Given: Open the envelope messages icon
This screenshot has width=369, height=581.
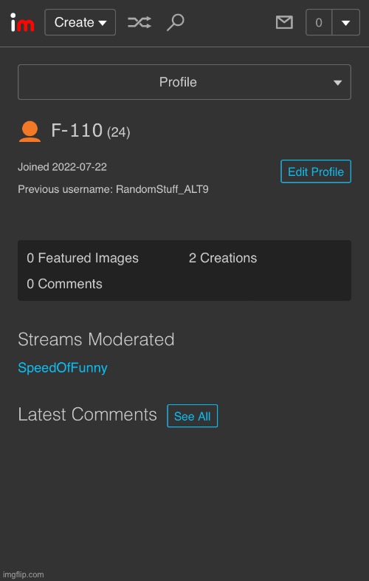Looking at the screenshot, I should click(284, 23).
